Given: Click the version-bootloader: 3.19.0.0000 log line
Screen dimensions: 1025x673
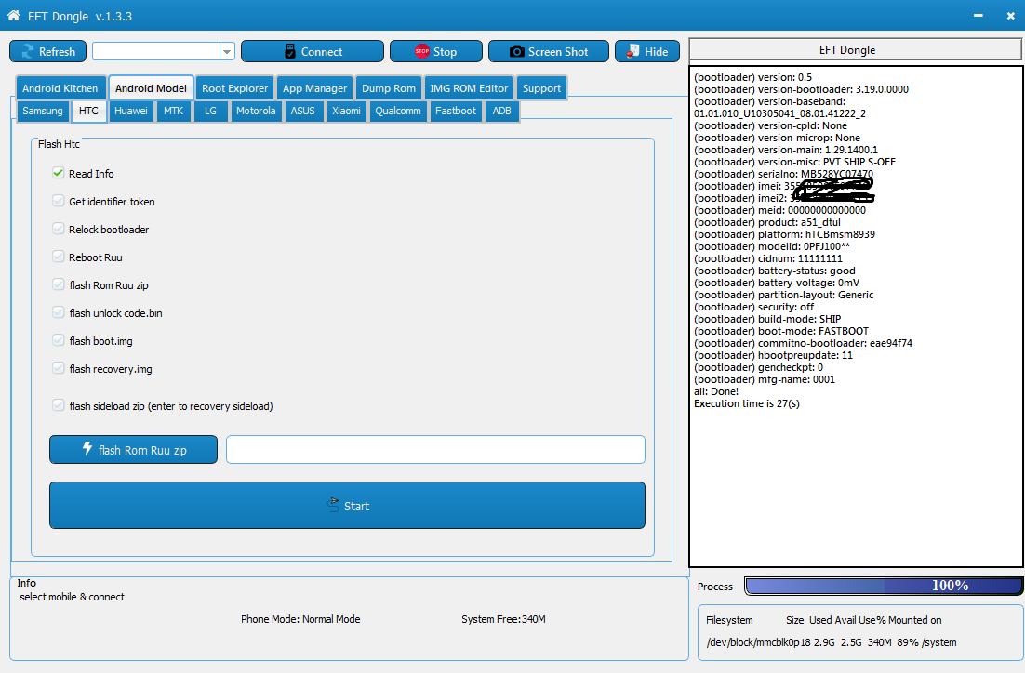Looking at the screenshot, I should pos(801,89).
